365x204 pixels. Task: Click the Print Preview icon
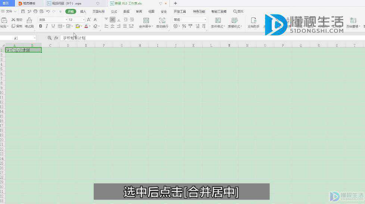point(42,12)
